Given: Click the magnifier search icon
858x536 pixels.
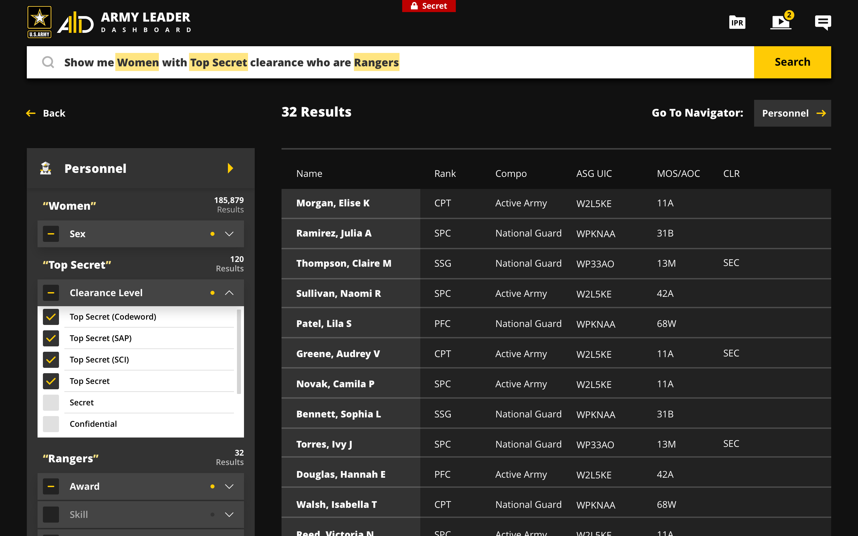Looking at the screenshot, I should [x=48, y=62].
